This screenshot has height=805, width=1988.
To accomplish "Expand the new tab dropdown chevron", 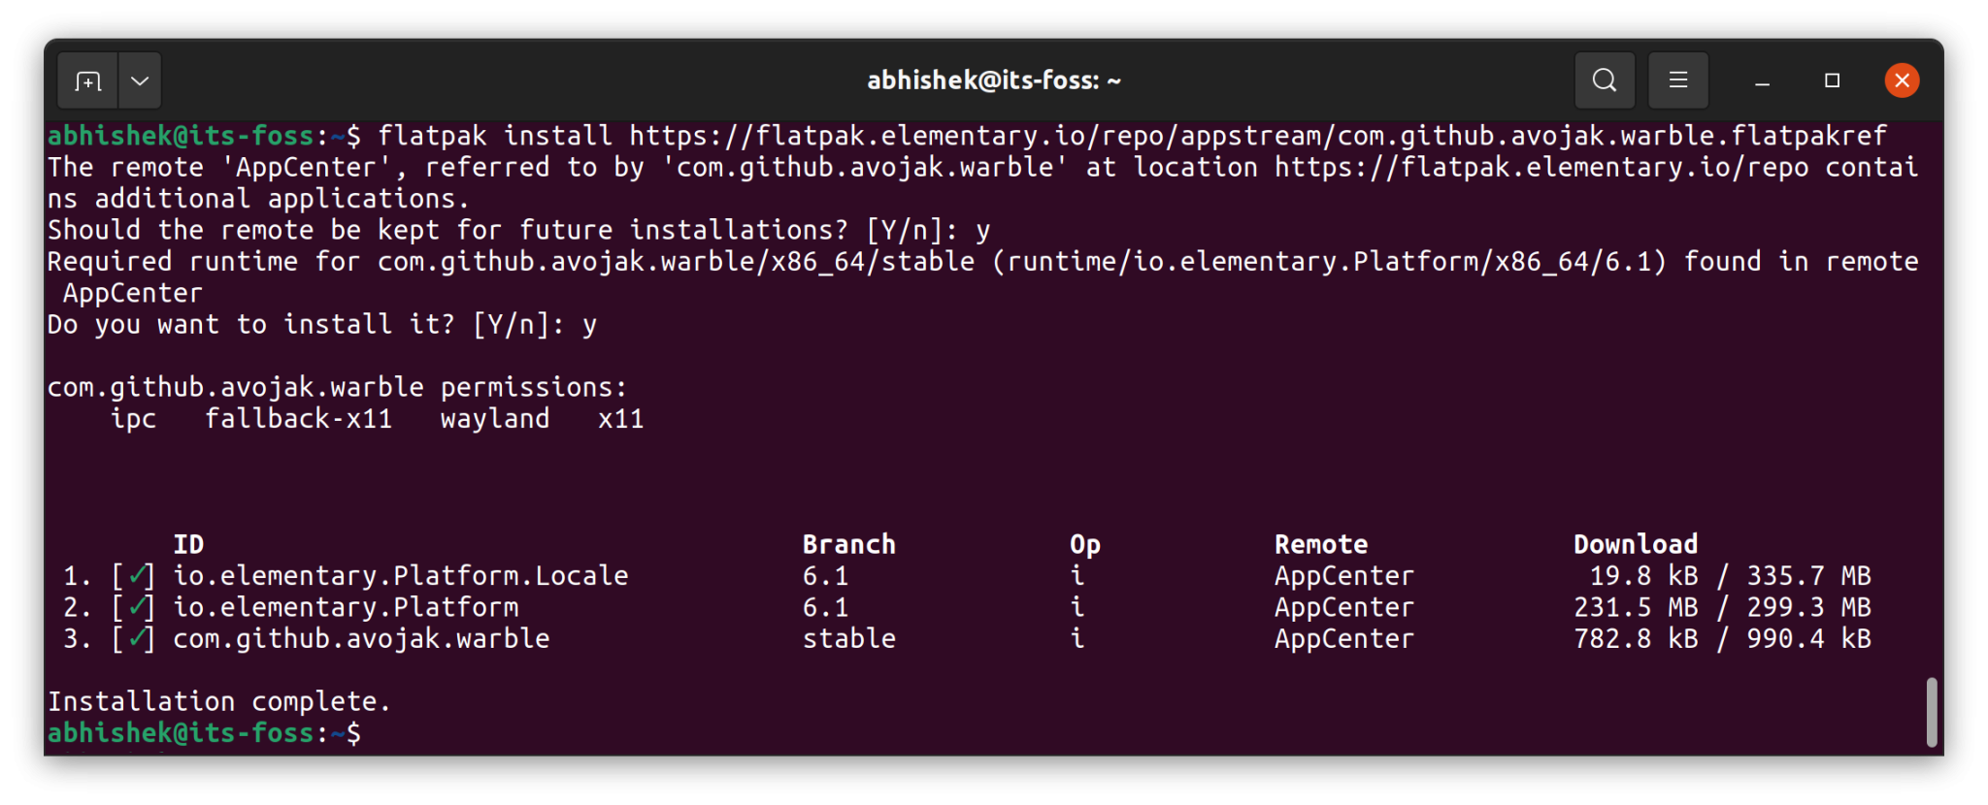I will 139,80.
